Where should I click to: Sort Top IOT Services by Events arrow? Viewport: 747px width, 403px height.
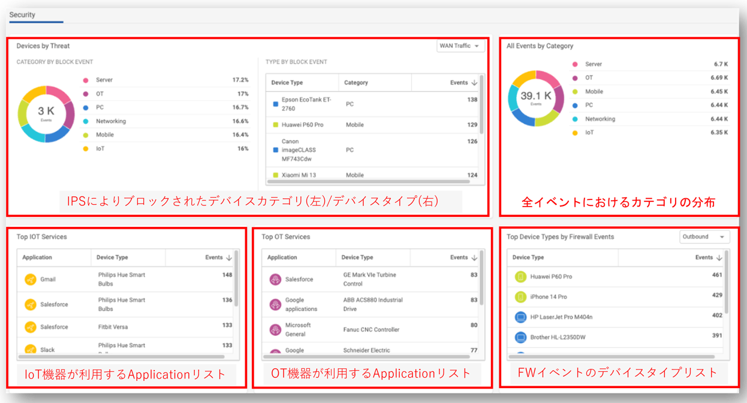(x=229, y=257)
